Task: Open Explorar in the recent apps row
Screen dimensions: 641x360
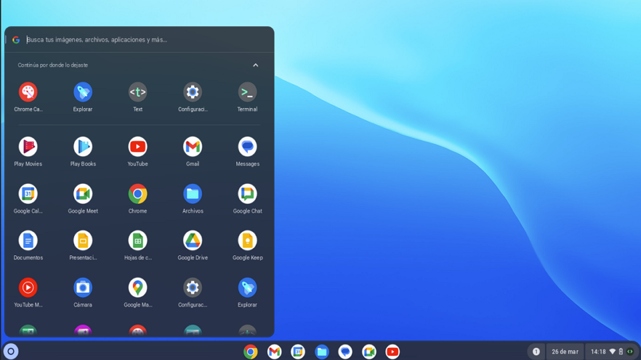Action: point(83,92)
